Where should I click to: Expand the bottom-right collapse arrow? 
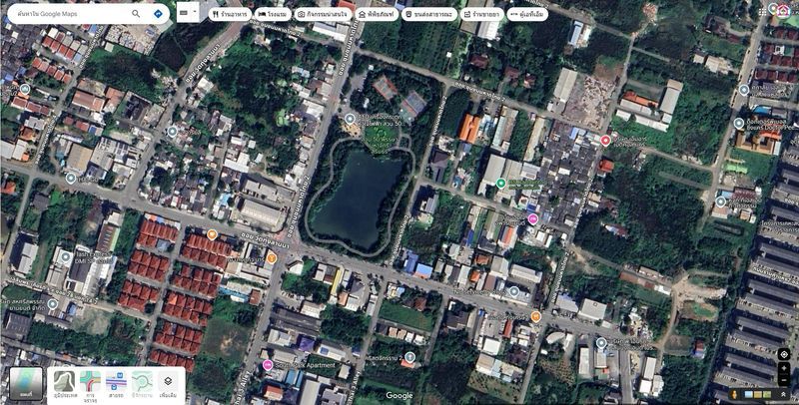[x=784, y=395]
